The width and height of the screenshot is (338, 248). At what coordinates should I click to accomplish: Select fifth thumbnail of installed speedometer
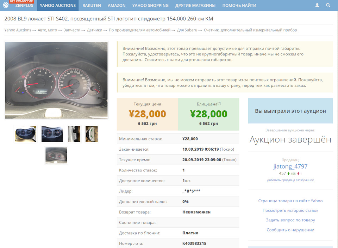click(x=56, y=155)
